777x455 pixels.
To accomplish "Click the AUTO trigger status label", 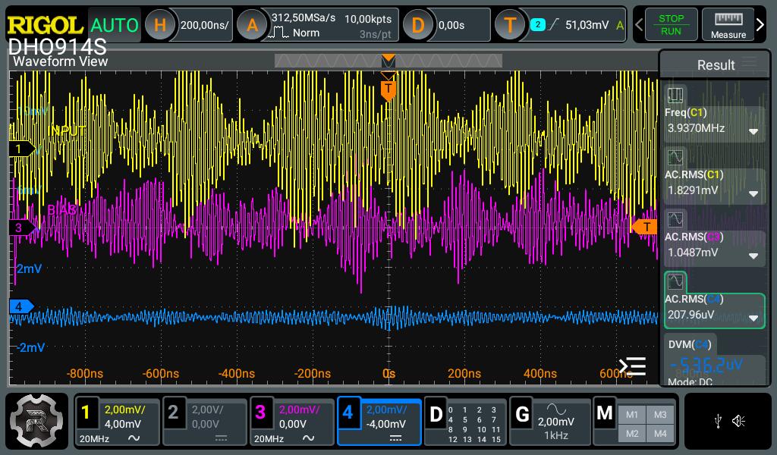I will 115,25.
